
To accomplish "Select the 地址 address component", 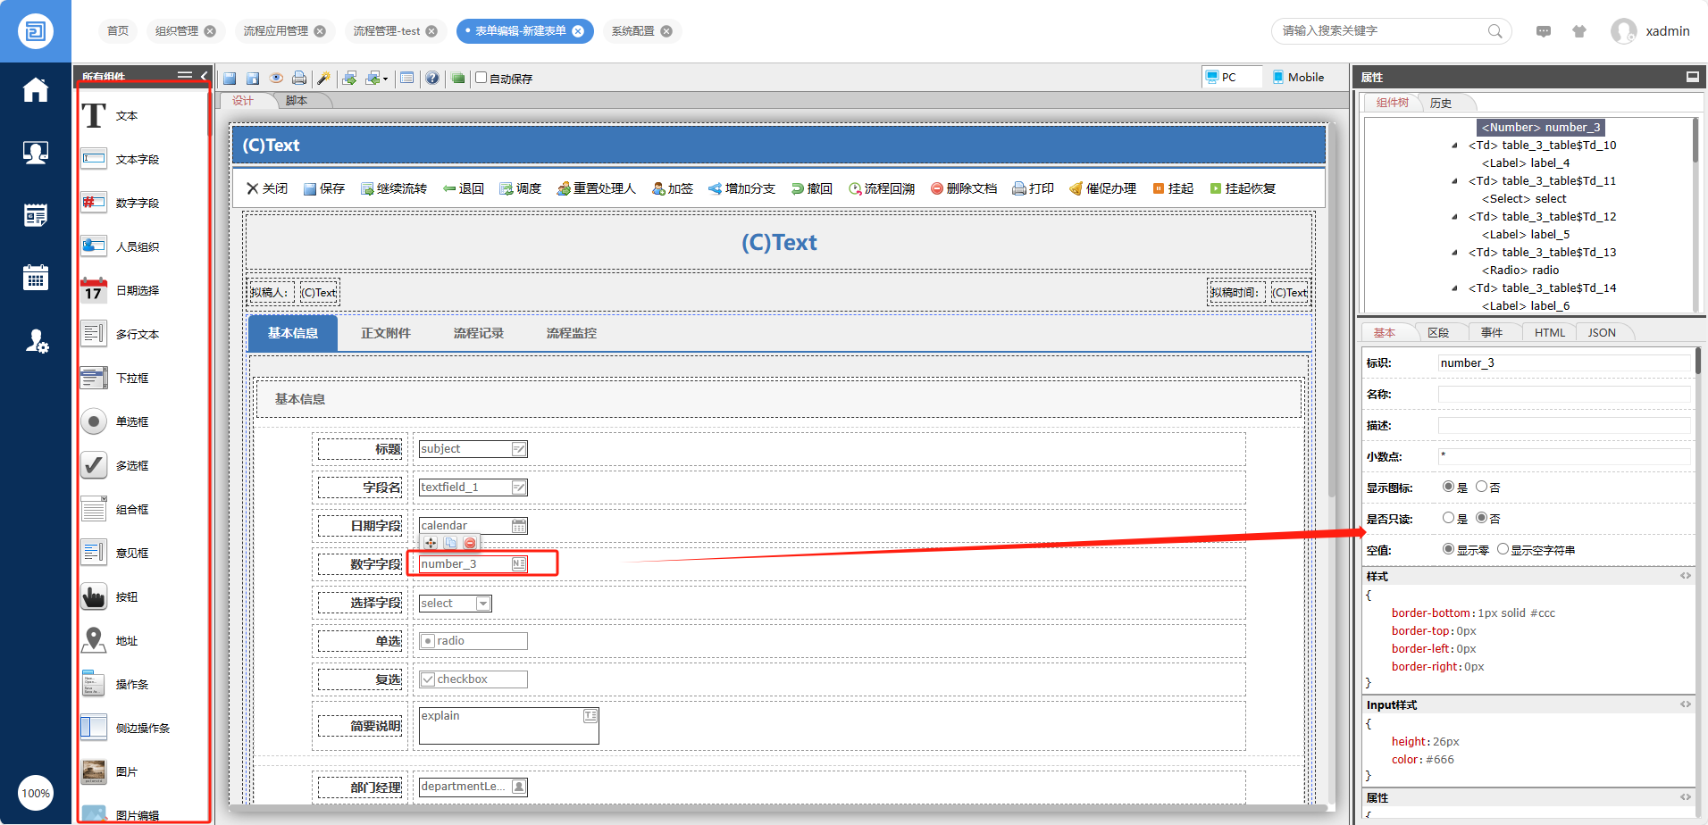I will click(x=94, y=640).
